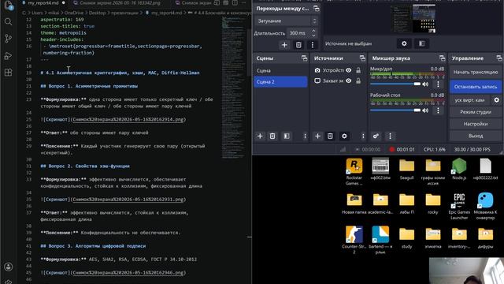Add a new scene transition in OBS
The height and width of the screenshot is (284, 504).
click(x=284, y=45)
